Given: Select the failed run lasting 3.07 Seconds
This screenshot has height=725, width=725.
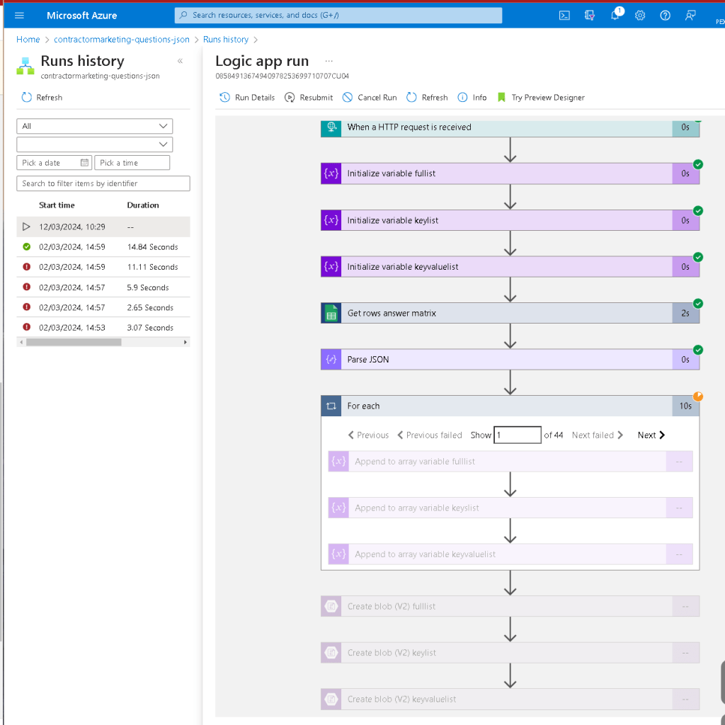Looking at the screenshot, I should [103, 328].
